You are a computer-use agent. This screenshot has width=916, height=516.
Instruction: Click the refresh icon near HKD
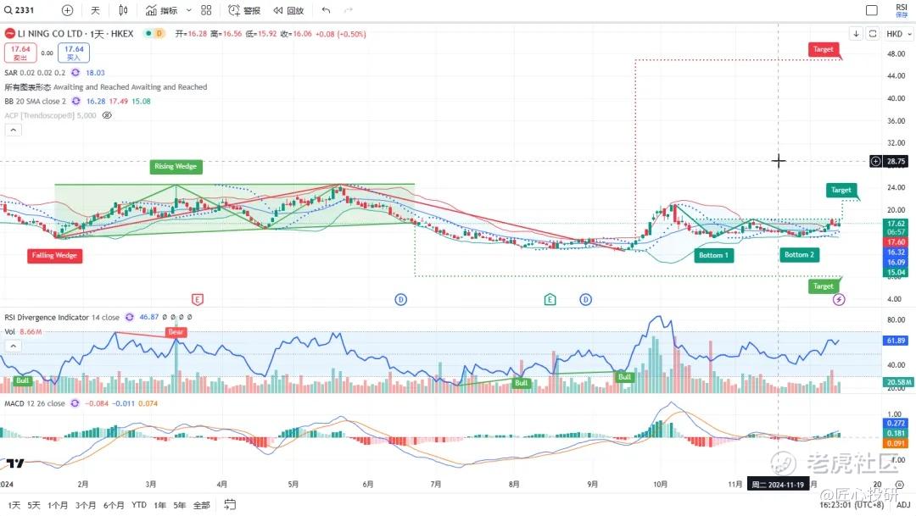(872, 33)
